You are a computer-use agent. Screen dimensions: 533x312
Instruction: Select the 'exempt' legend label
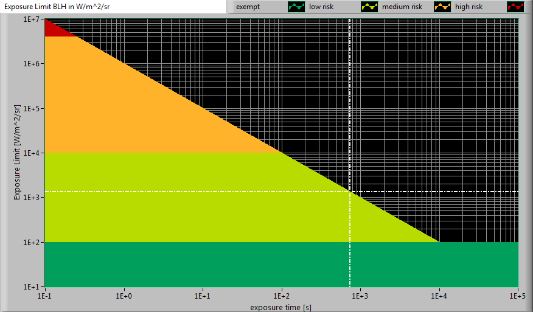pyautogui.click(x=248, y=7)
